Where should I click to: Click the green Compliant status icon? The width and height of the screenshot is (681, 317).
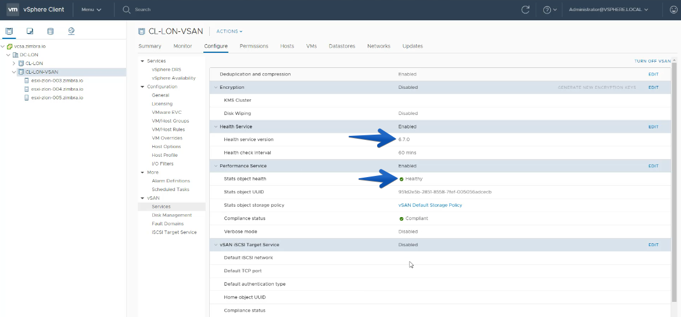[402, 218]
